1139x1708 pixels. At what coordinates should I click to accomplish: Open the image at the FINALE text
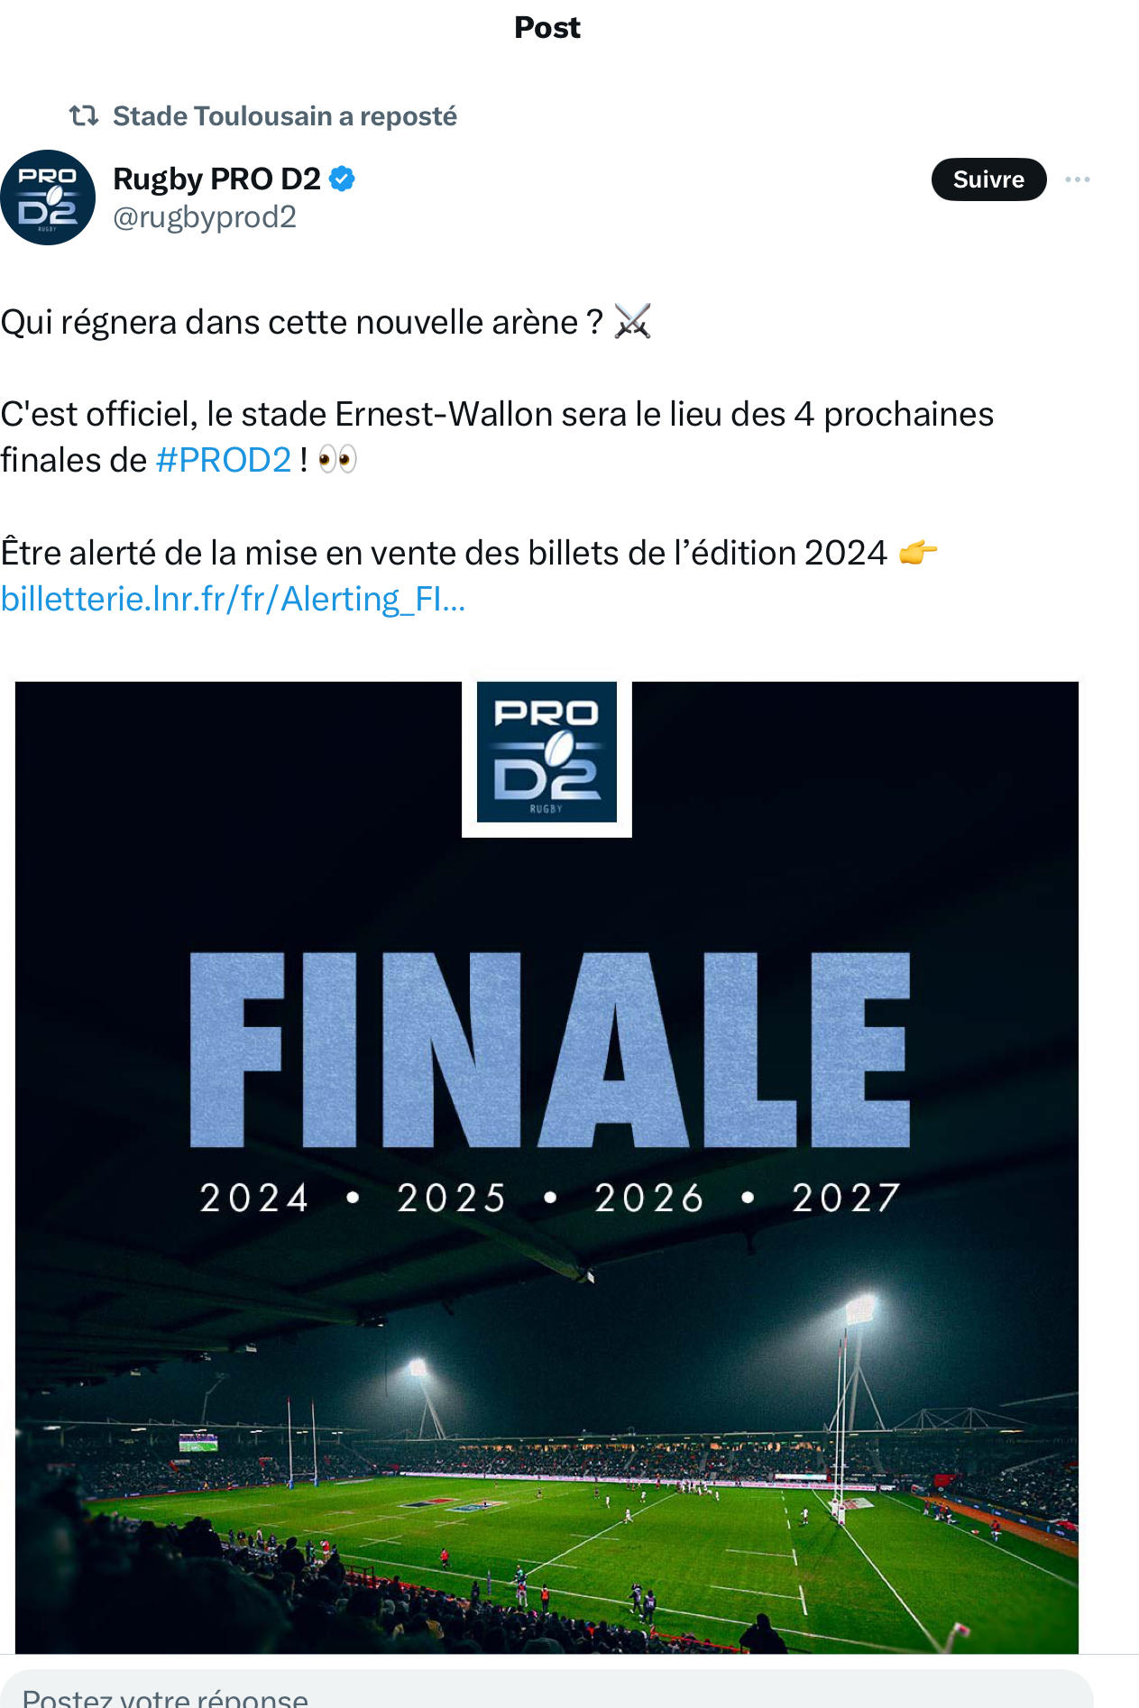(548, 1050)
